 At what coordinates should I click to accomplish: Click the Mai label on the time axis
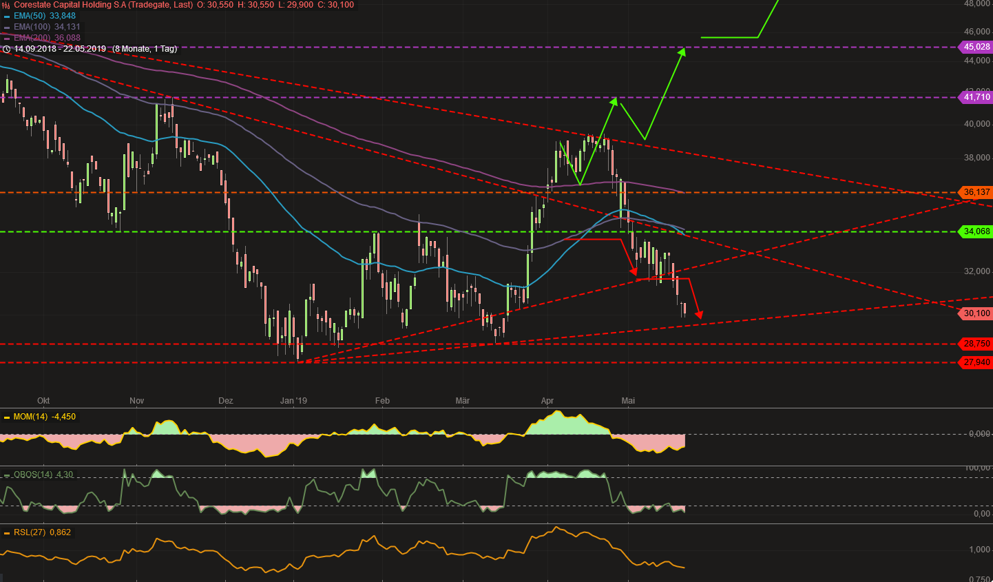coord(627,400)
